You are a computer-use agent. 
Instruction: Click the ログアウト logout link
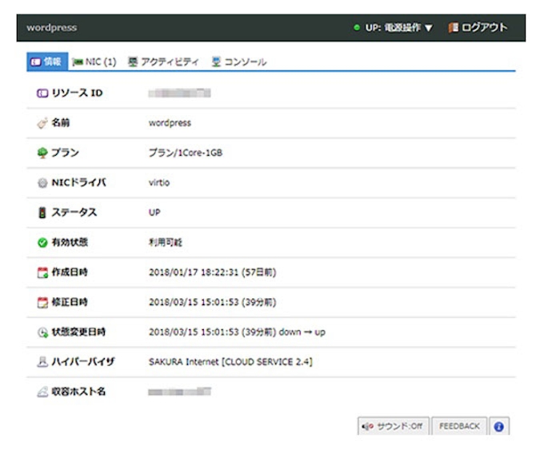[478, 27]
